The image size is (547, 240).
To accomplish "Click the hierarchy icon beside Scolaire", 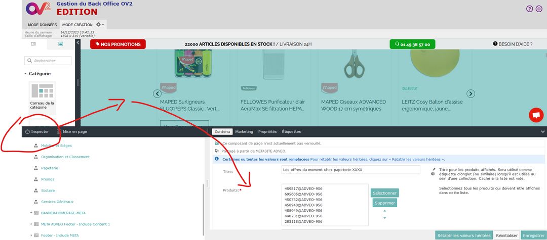I will pyautogui.click(x=35, y=190).
